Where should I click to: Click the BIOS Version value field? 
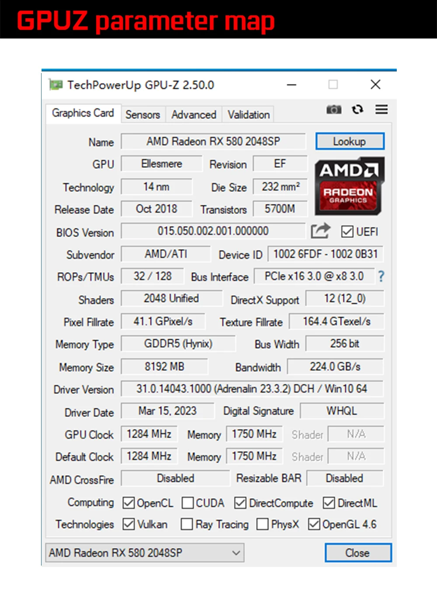click(x=213, y=231)
